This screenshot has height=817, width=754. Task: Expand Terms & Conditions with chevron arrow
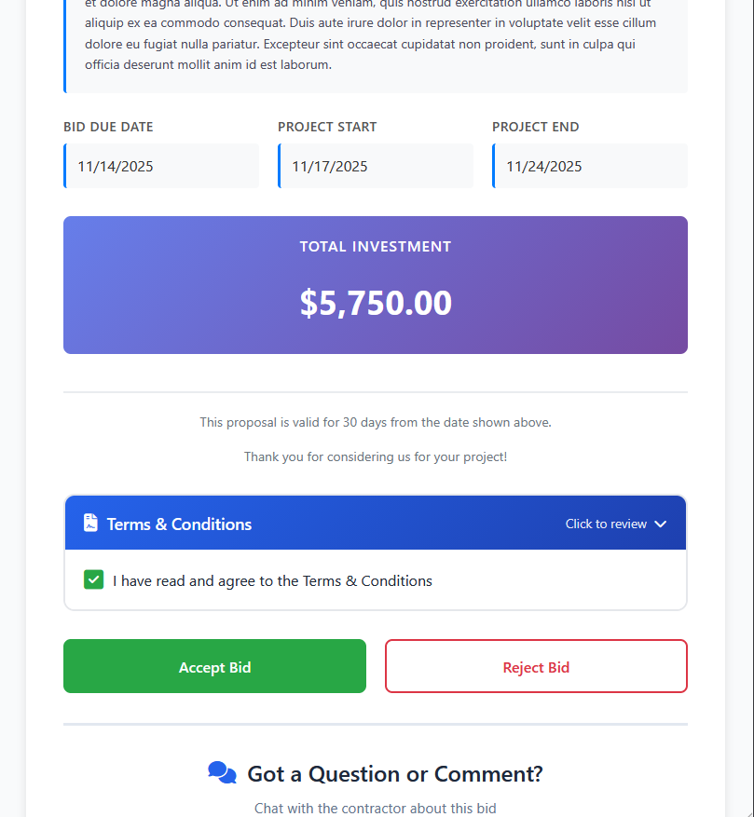pyautogui.click(x=661, y=524)
